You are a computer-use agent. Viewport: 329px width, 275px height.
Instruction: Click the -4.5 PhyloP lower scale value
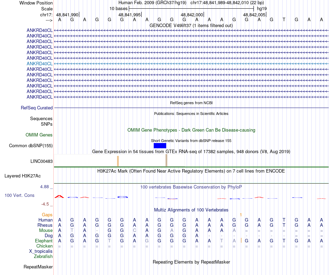coord(45,204)
